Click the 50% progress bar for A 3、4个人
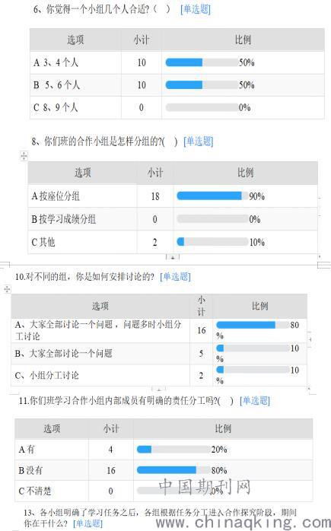The width and height of the screenshot is (331, 531). 202,62
